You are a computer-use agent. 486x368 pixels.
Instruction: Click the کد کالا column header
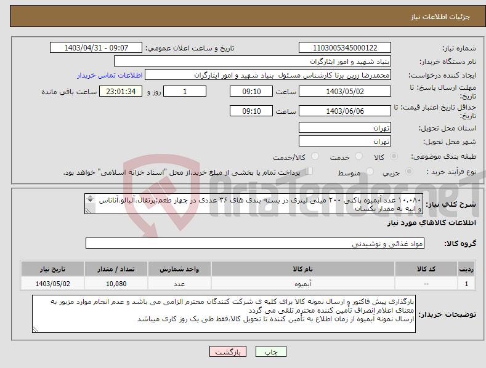[x=426, y=269]
